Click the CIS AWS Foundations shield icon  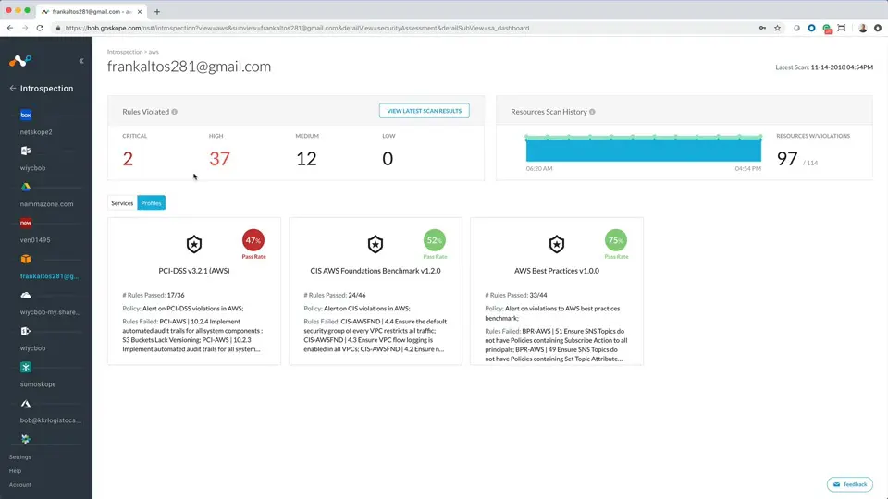click(376, 244)
